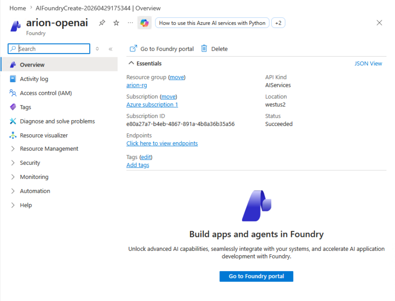Click the Add tags link

[138, 165]
